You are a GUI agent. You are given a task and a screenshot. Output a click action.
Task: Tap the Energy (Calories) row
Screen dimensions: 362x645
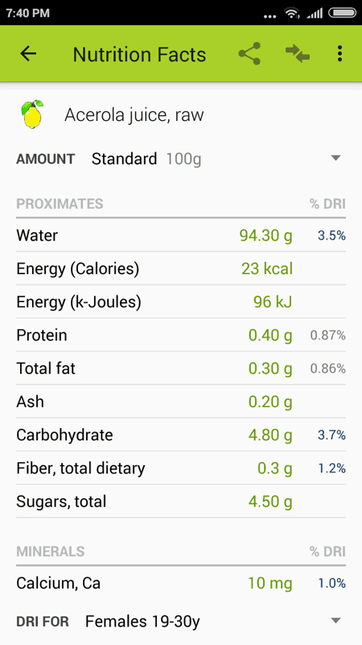pyautogui.click(x=181, y=268)
